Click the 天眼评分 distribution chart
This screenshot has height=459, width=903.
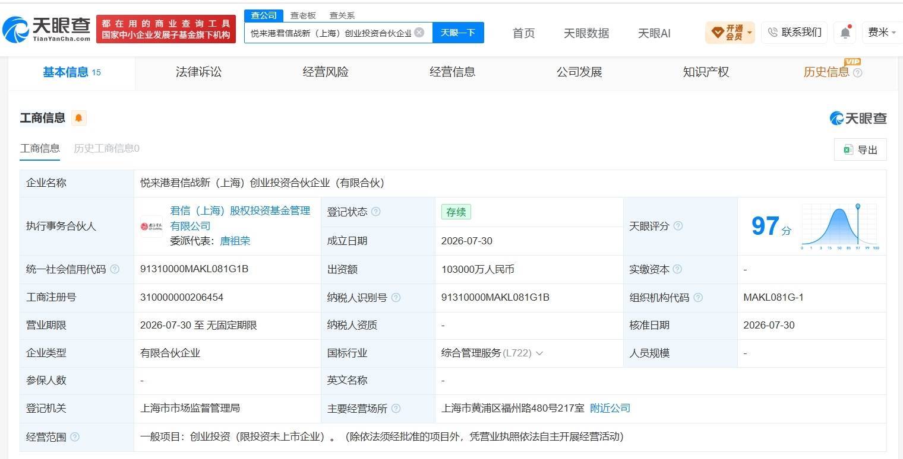[x=840, y=226]
